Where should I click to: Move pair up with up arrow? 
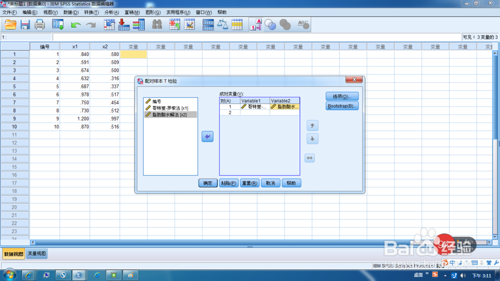(312, 125)
